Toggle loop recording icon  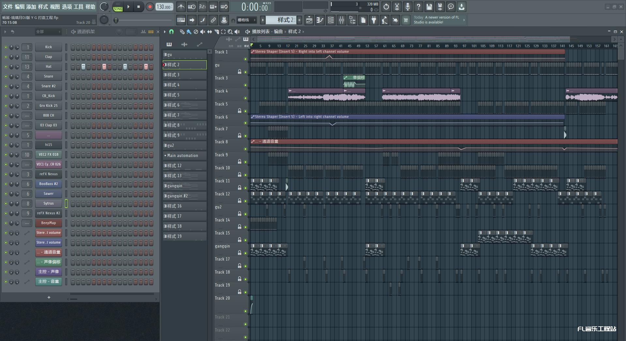224,7
